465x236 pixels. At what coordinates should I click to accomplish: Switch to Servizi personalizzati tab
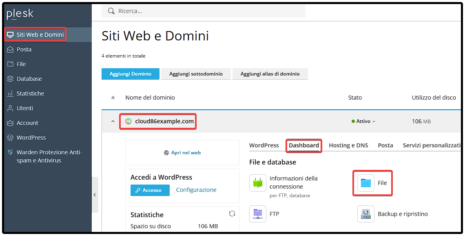coord(432,145)
